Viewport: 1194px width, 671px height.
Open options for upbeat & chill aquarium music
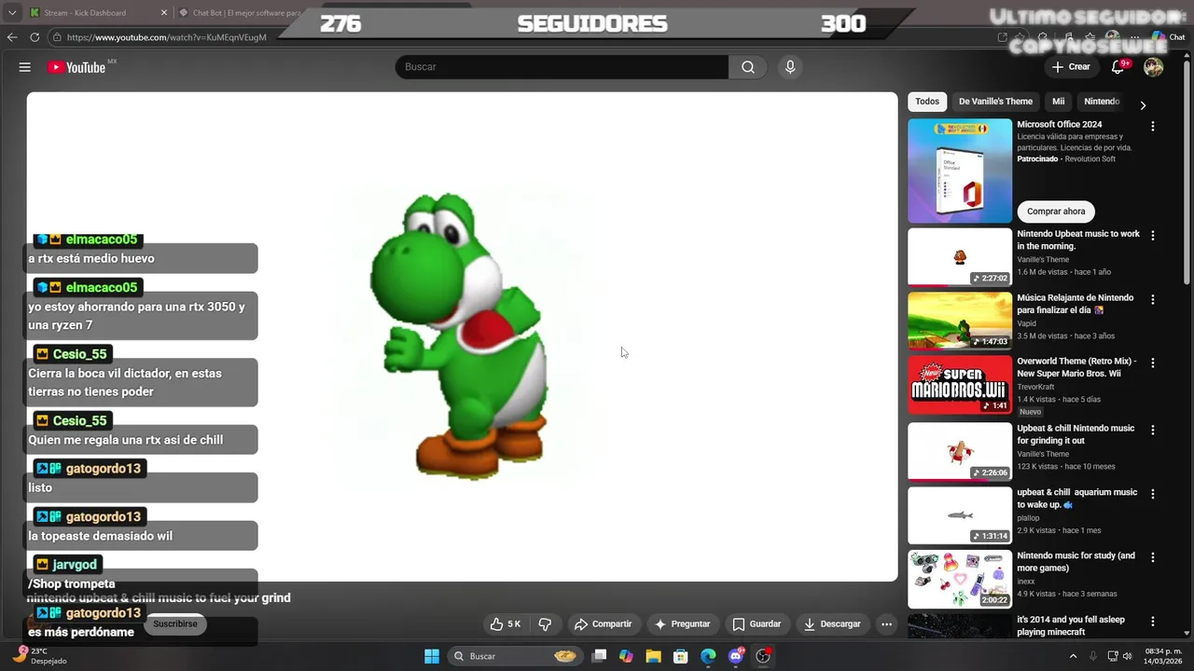coord(1153,494)
